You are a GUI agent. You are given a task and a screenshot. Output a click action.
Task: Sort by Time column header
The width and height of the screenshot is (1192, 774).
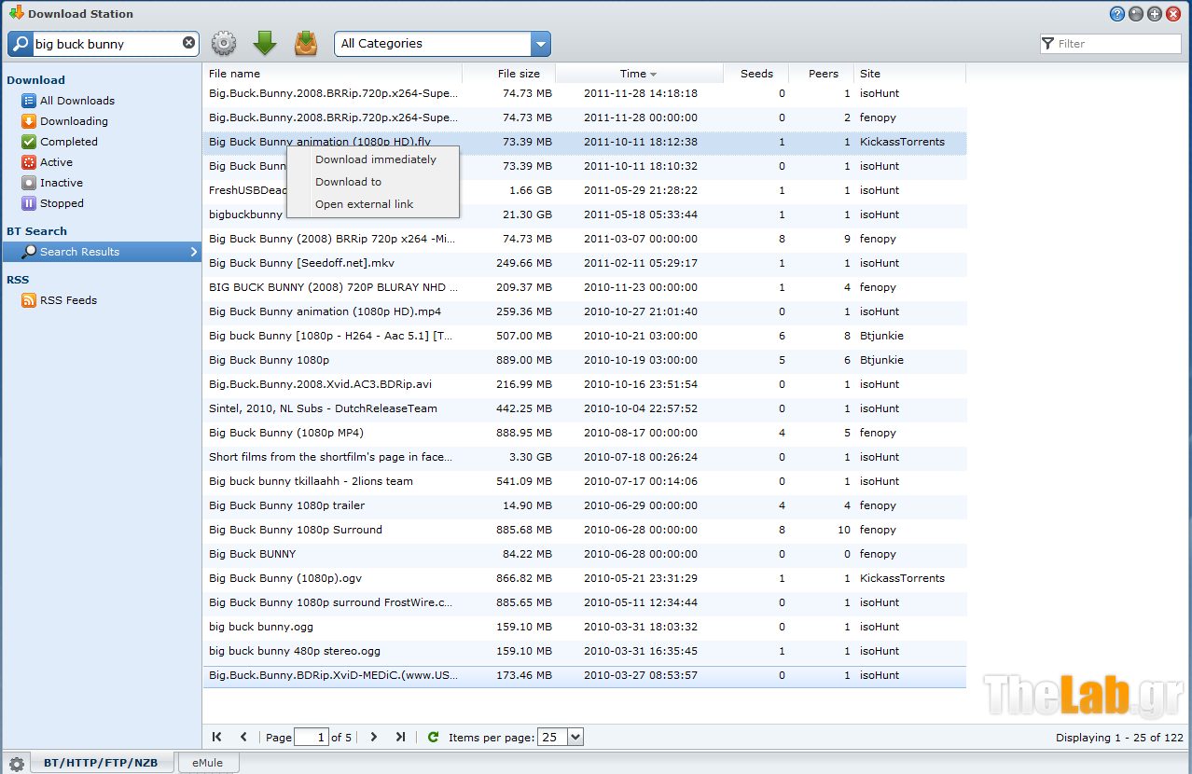pyautogui.click(x=639, y=74)
